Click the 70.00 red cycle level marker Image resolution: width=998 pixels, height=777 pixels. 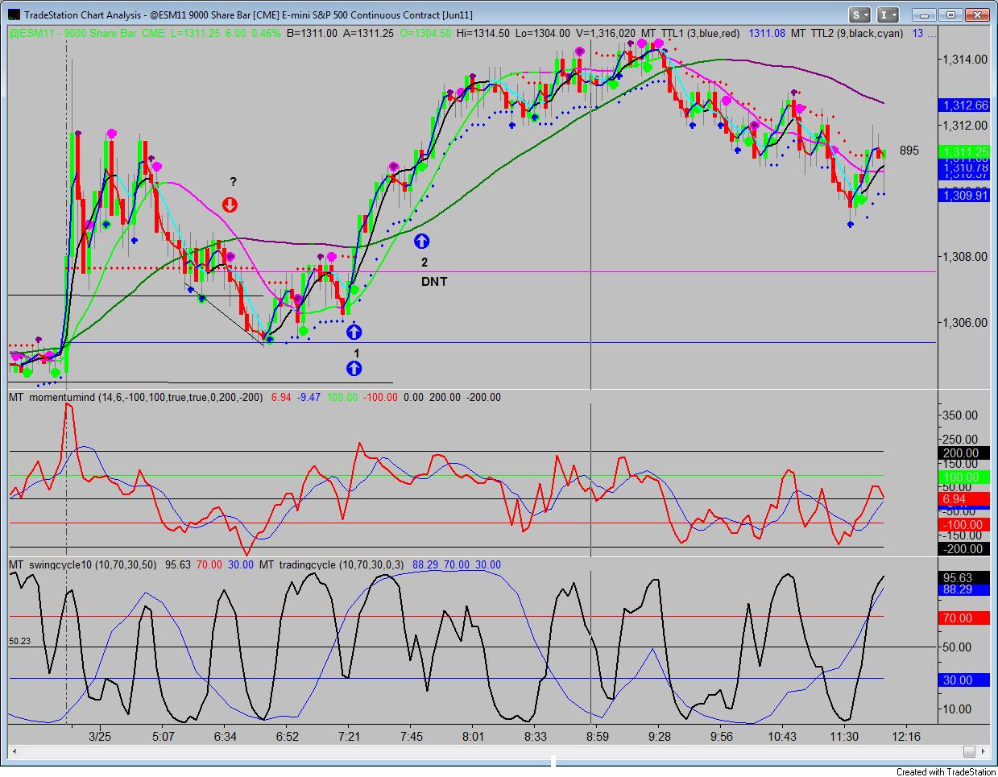tap(964, 618)
